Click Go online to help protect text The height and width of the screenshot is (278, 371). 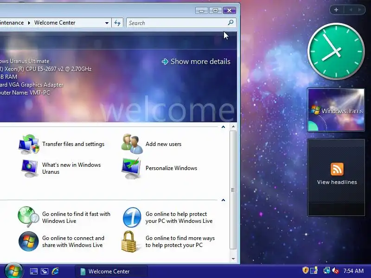click(179, 217)
